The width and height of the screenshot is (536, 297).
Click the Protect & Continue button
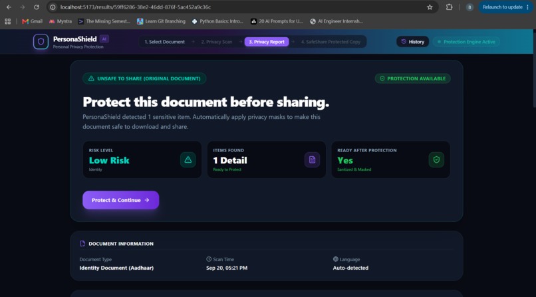(x=120, y=200)
